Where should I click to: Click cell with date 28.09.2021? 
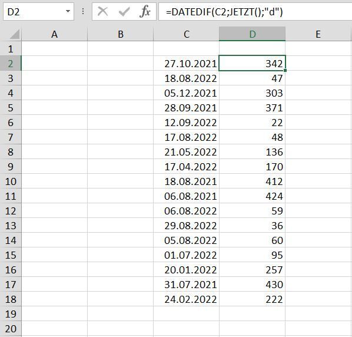(x=187, y=108)
